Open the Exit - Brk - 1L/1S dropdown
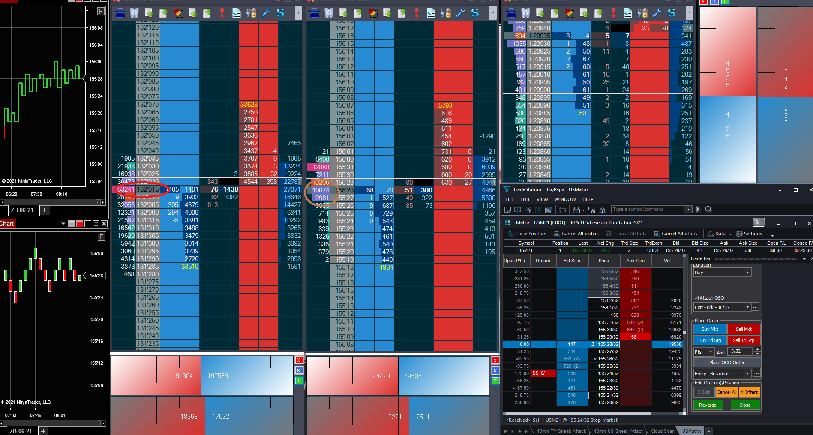Screen dimensions: 813x435 point(723,307)
